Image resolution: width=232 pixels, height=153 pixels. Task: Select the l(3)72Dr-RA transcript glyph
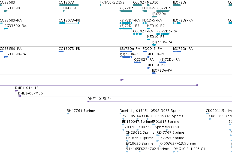(x=177, y=23)
